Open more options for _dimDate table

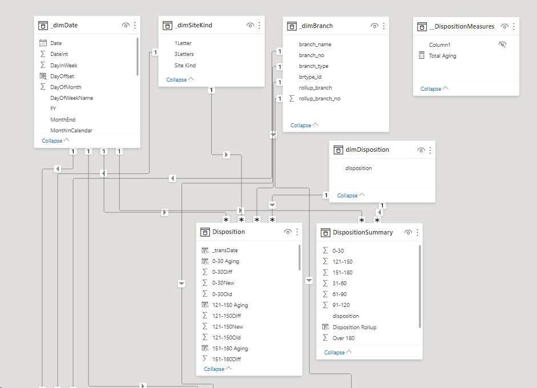pos(135,25)
